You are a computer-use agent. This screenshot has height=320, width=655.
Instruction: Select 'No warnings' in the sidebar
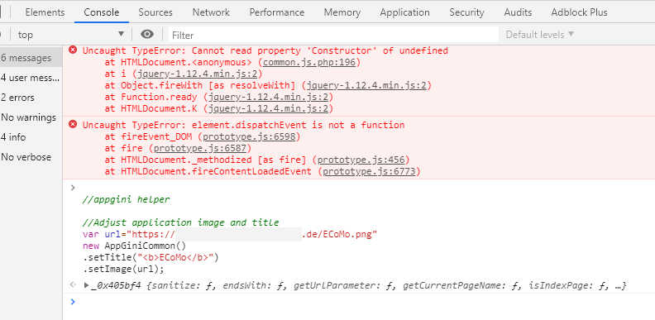[x=31, y=117]
